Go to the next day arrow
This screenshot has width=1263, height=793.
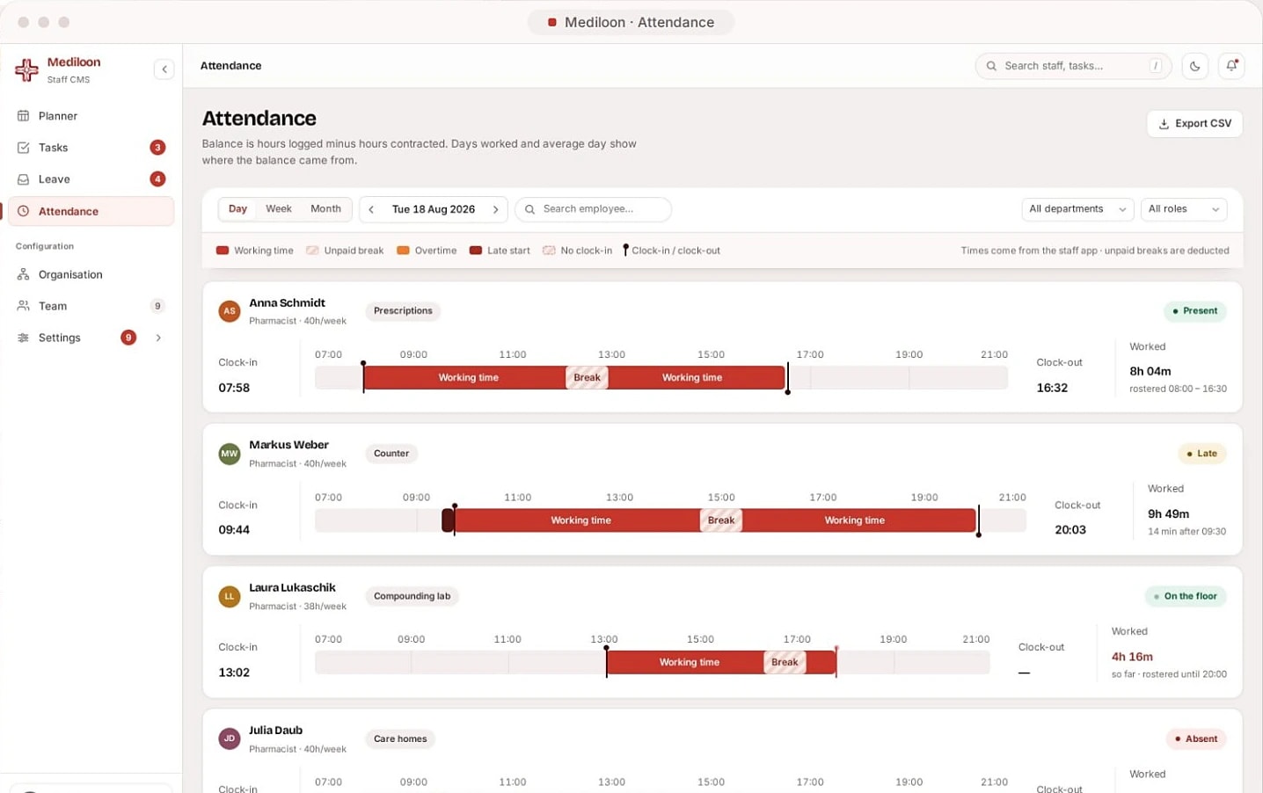click(x=496, y=209)
